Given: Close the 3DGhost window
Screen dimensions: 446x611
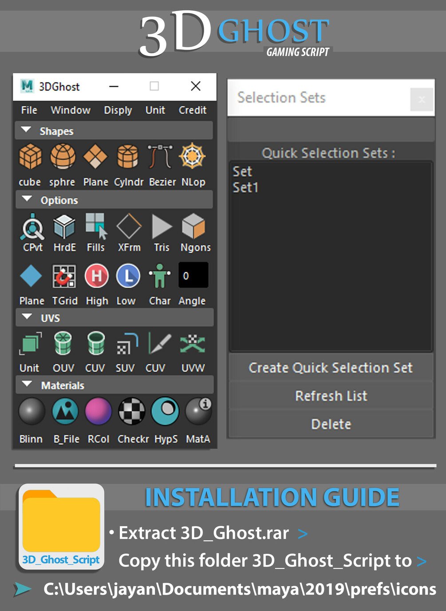Looking at the screenshot, I should 196,86.
